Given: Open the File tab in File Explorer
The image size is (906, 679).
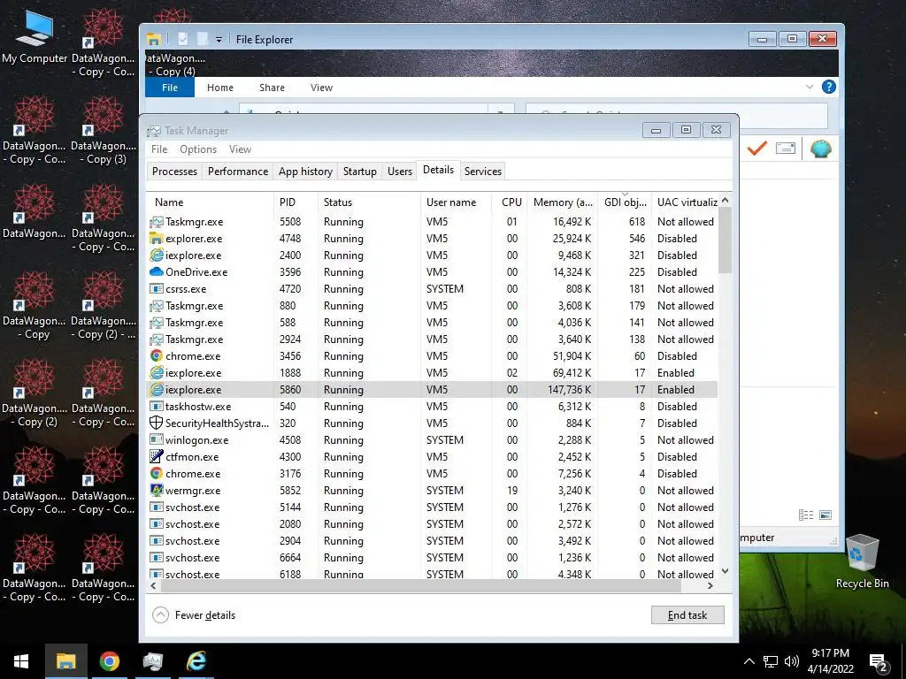Looking at the screenshot, I should coord(170,88).
